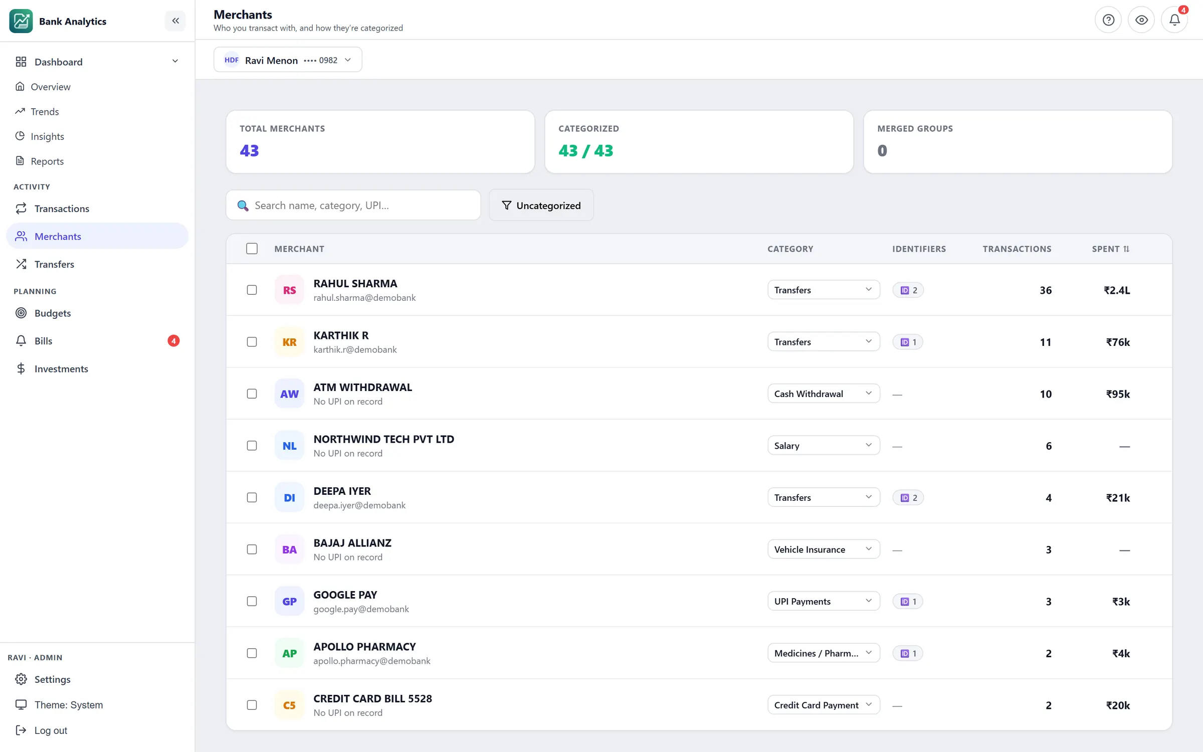Image resolution: width=1203 pixels, height=752 pixels.
Task: Open identifiers badge for Google Pay
Action: click(908, 601)
